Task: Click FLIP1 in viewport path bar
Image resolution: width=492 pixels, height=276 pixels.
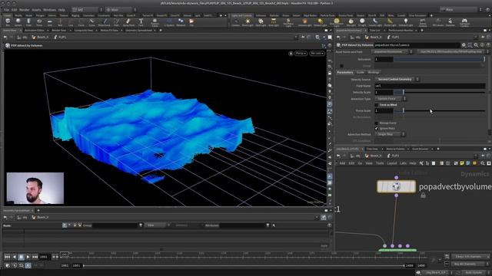Action: (60, 38)
